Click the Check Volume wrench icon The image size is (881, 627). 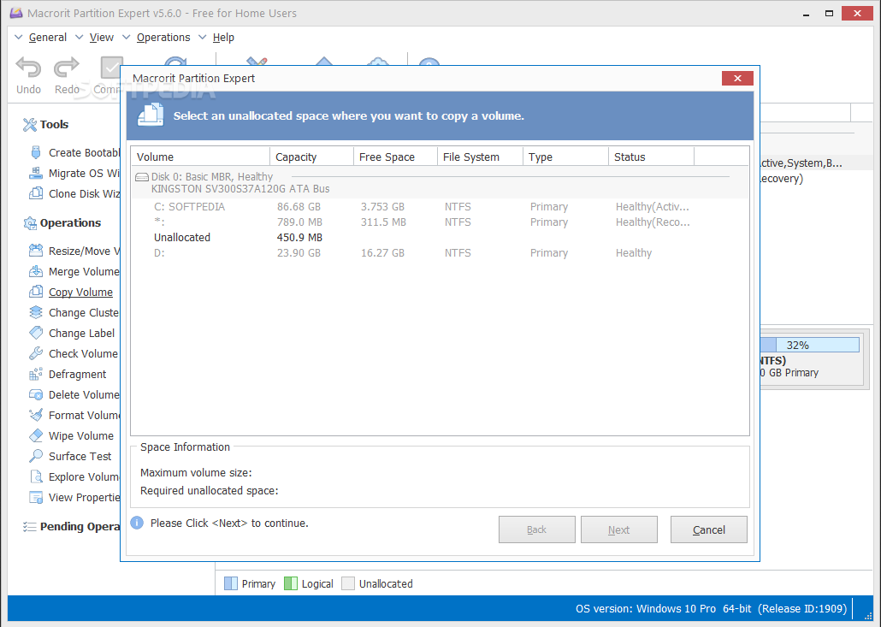tap(36, 353)
